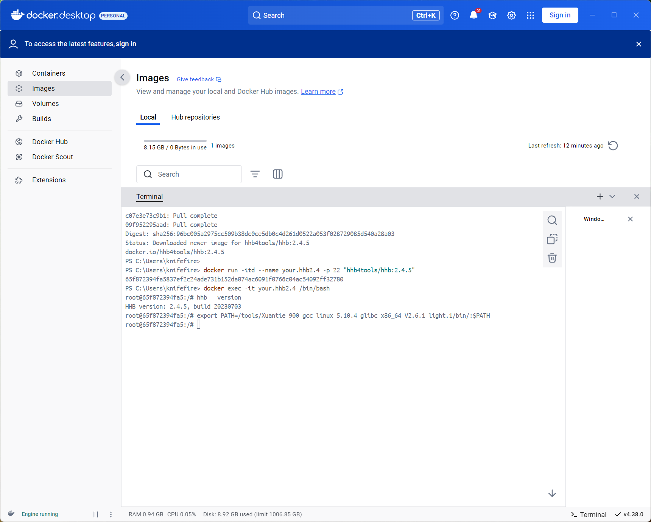Open the Learning center icon
Image resolution: width=651 pixels, height=522 pixels.
492,16
